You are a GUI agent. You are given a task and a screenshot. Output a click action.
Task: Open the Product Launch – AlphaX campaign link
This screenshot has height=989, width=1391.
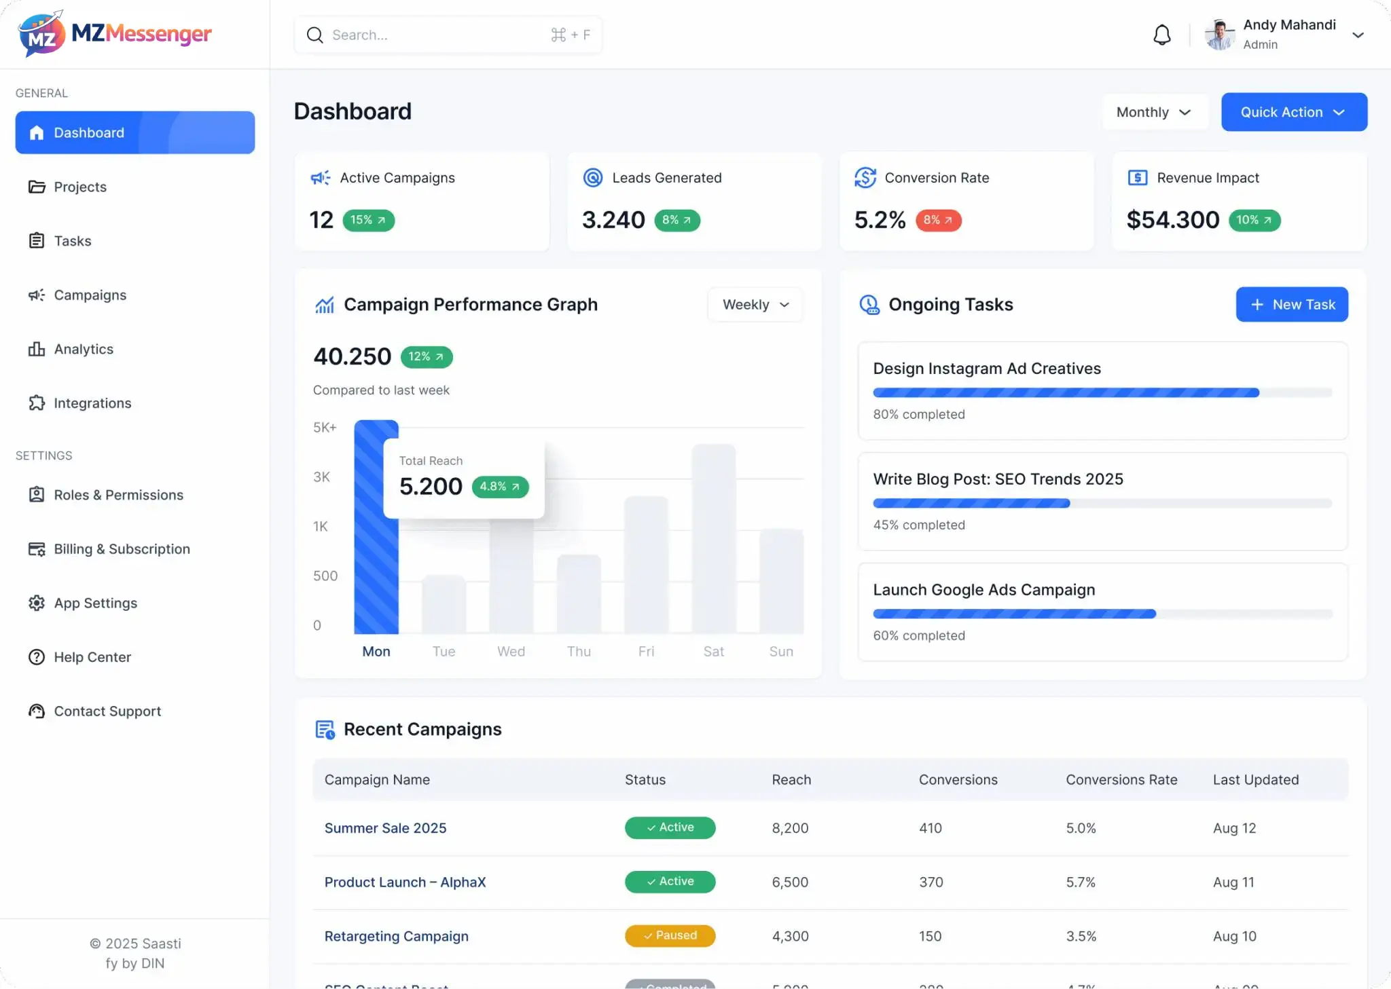405,882
